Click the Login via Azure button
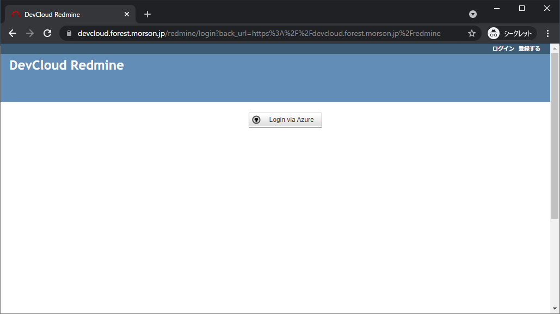 tap(285, 120)
